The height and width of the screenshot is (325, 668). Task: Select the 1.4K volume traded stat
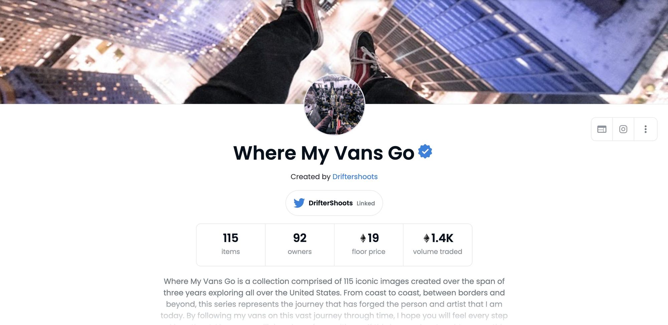(x=438, y=244)
